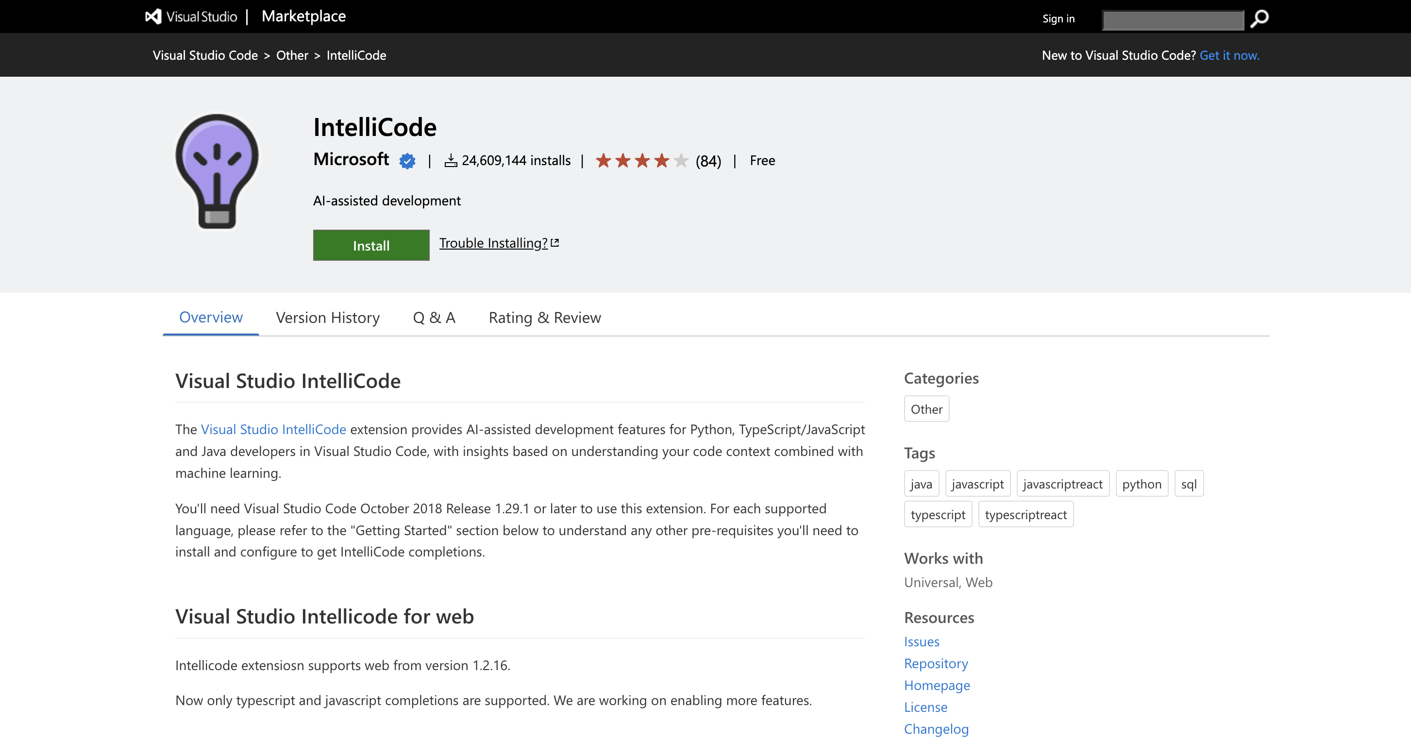
Task: Click the Issues resource link
Action: pos(922,640)
